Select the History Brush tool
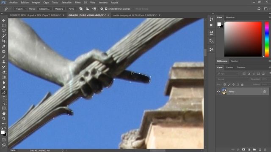 point(4,67)
